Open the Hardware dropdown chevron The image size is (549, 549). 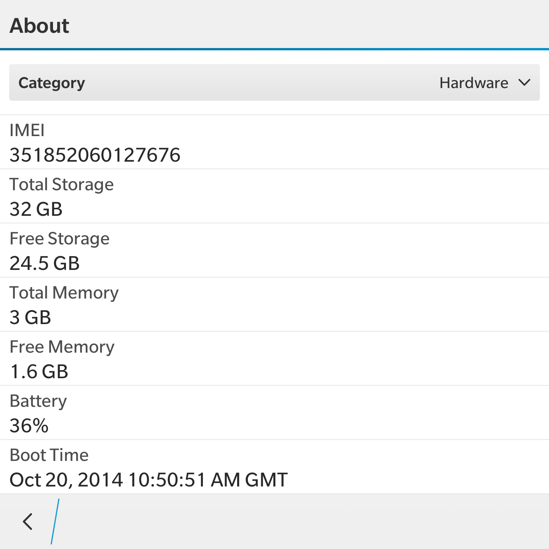pyautogui.click(x=525, y=82)
